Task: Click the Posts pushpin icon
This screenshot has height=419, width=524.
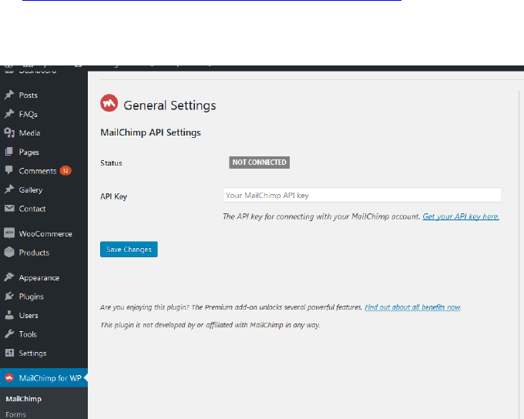Action: tap(9, 95)
